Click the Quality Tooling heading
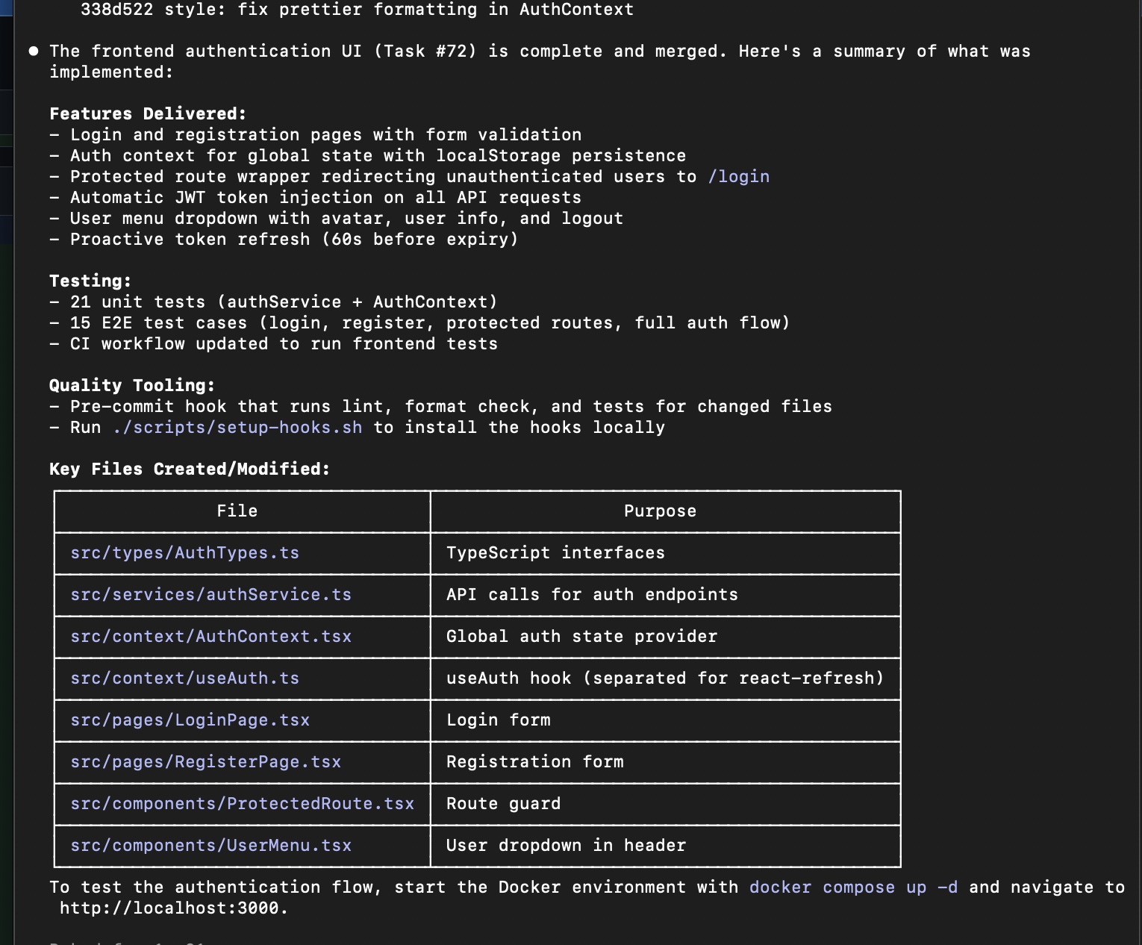 tap(132, 386)
